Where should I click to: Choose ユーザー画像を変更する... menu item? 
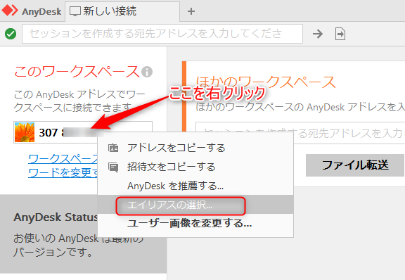(x=195, y=223)
